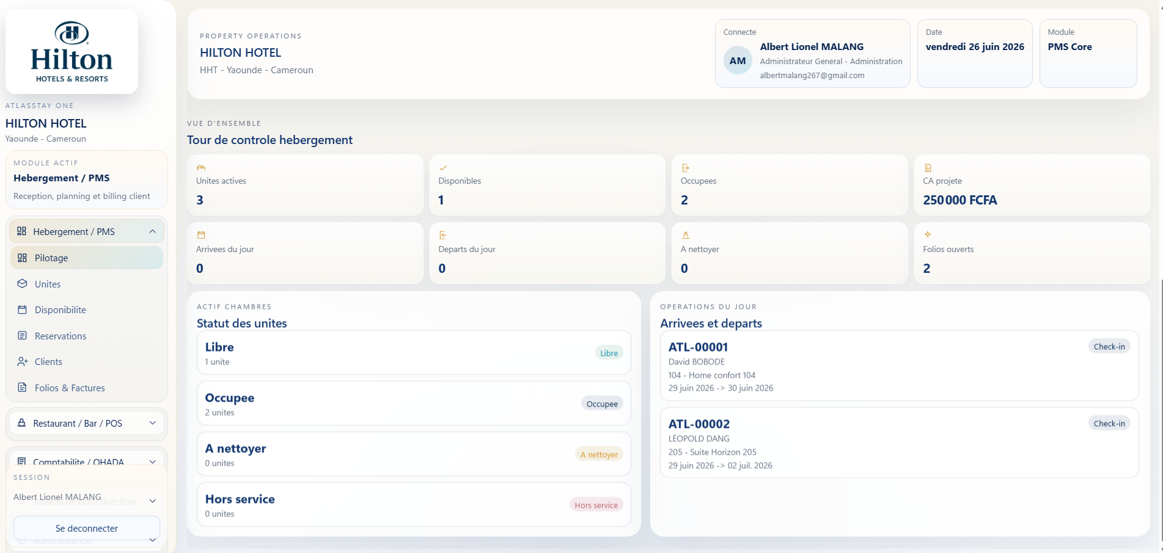
Task: Click 'HHT - Yaounde - Cameroun' in header
Action: (x=257, y=70)
